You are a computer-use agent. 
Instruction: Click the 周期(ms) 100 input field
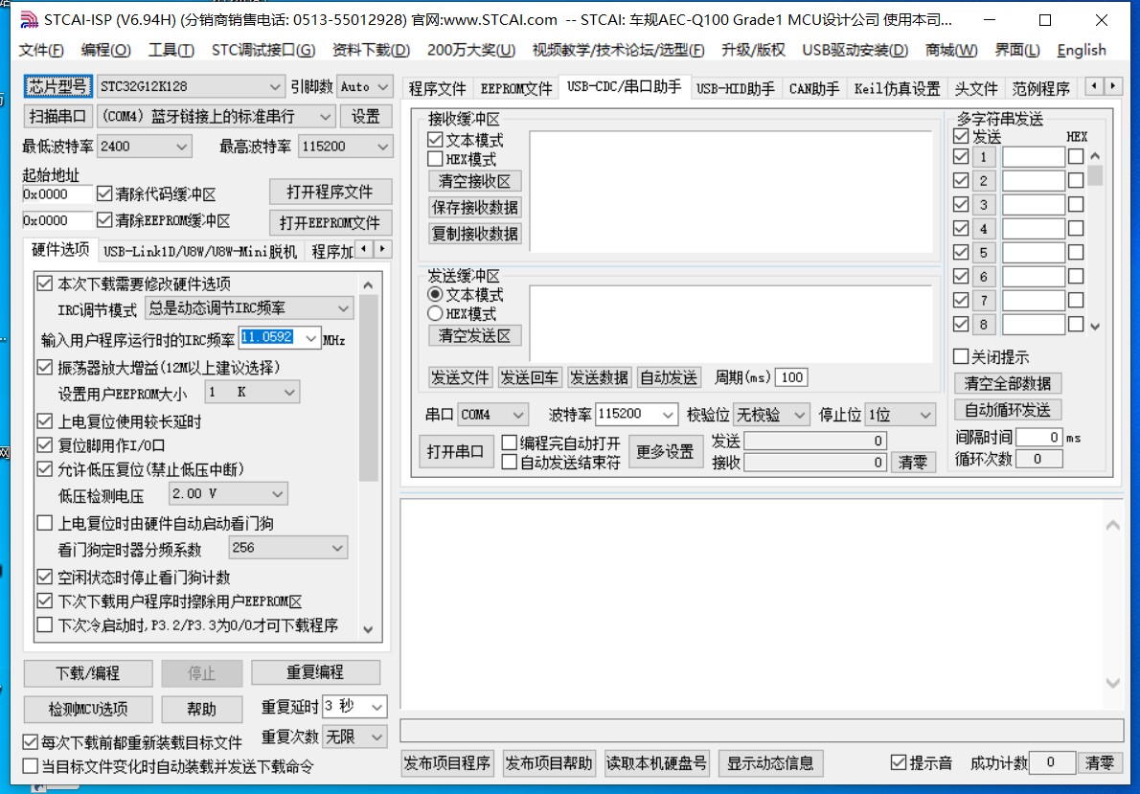tap(791, 377)
